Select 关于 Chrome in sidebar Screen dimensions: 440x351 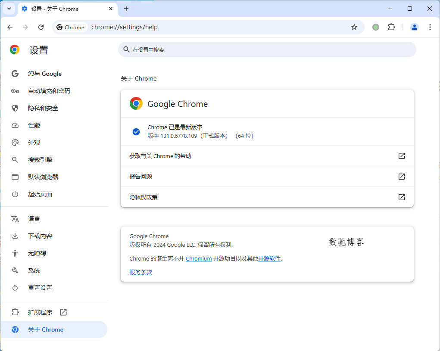coord(54,329)
